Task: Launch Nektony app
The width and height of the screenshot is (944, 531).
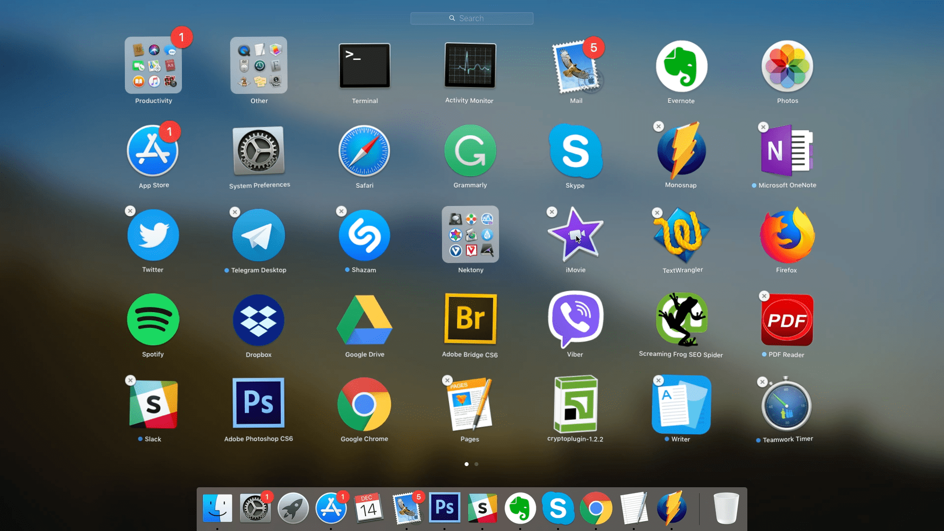Action: (470, 236)
